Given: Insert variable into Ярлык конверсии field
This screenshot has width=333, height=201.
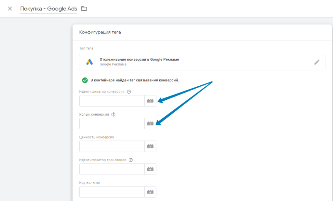Looking at the screenshot, I should [x=150, y=123].
